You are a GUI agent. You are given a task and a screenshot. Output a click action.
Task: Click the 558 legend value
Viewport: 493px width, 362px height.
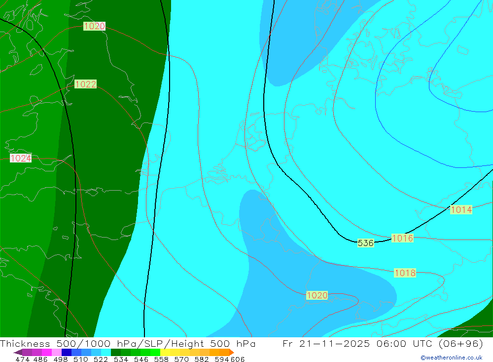[x=161, y=360]
